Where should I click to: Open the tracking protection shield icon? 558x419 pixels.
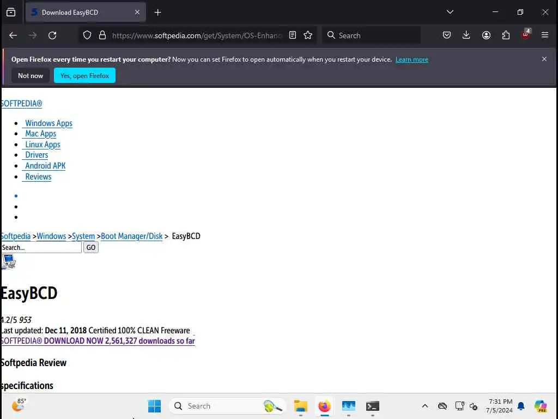click(x=87, y=35)
